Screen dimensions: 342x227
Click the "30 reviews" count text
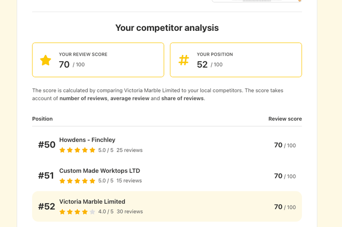coord(130,212)
